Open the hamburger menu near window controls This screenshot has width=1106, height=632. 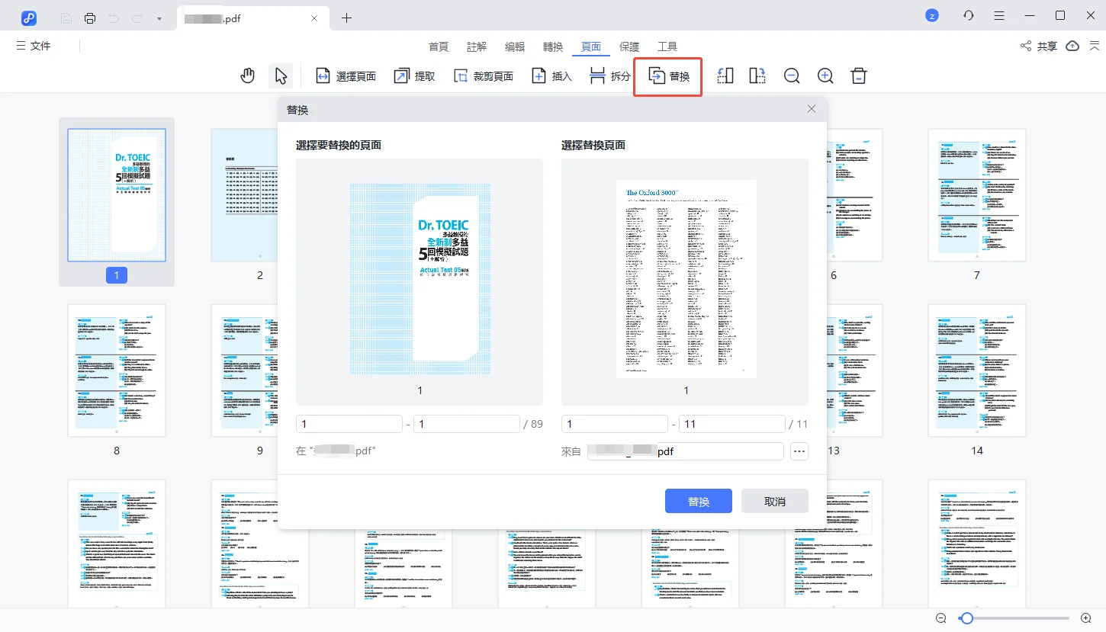[x=998, y=15]
